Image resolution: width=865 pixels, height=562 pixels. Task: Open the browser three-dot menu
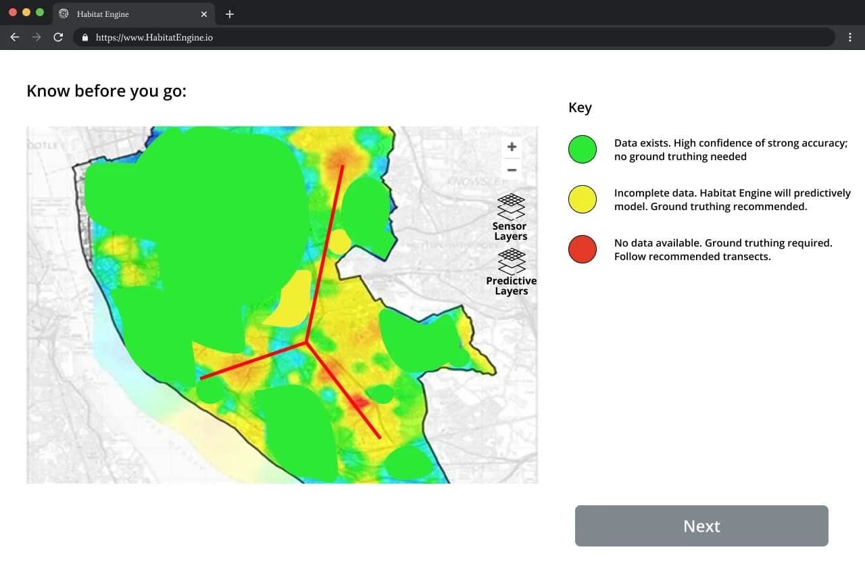[849, 37]
